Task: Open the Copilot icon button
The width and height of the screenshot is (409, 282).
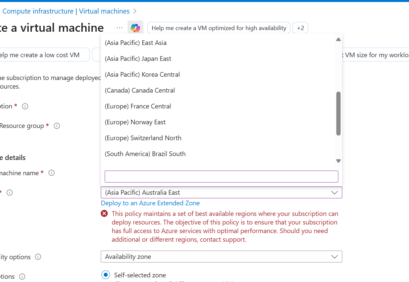Action: (x=135, y=28)
